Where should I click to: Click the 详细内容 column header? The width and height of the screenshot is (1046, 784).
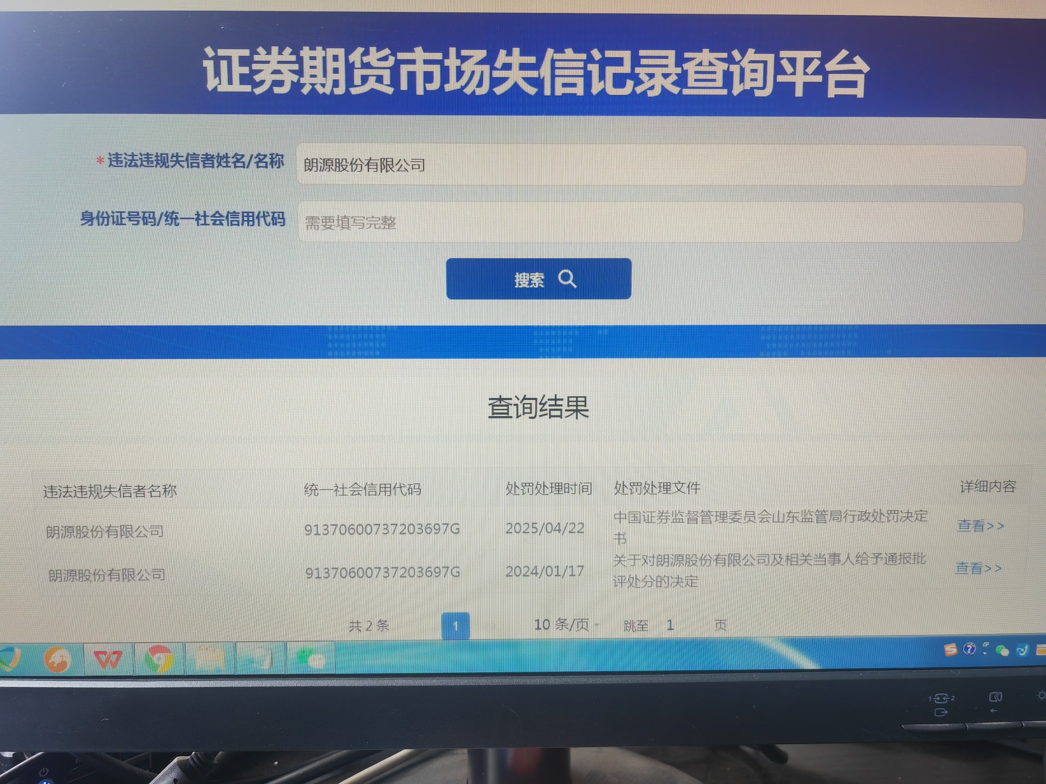pyautogui.click(x=988, y=486)
